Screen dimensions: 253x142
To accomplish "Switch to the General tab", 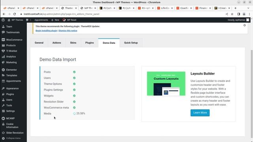I will coord(39,43).
